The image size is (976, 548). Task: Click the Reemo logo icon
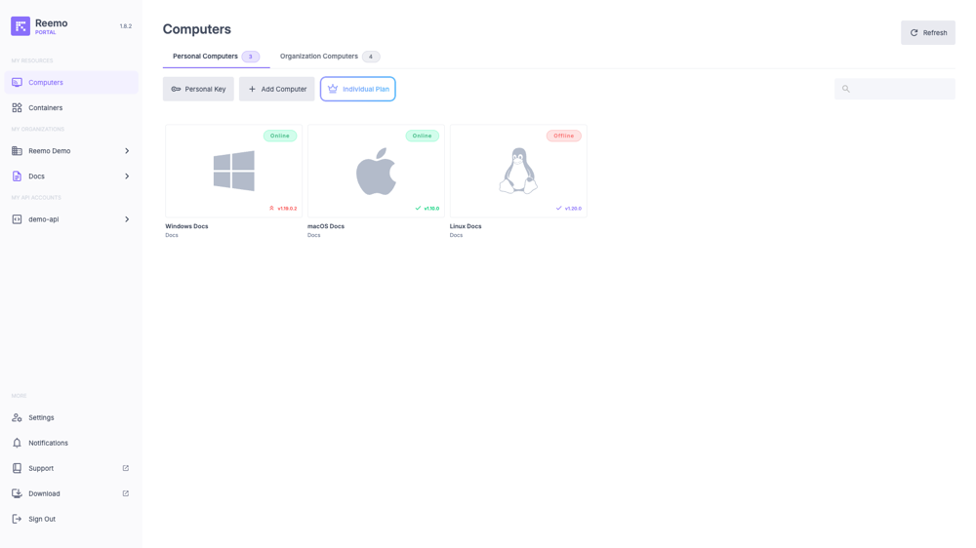20,26
